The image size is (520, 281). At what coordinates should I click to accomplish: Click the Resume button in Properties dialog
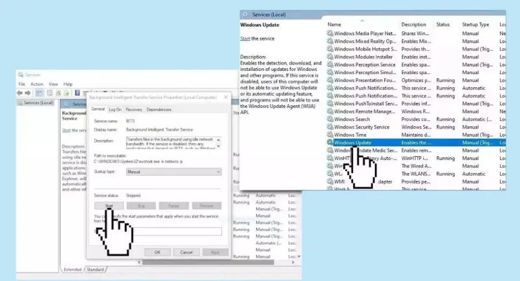click(x=207, y=206)
